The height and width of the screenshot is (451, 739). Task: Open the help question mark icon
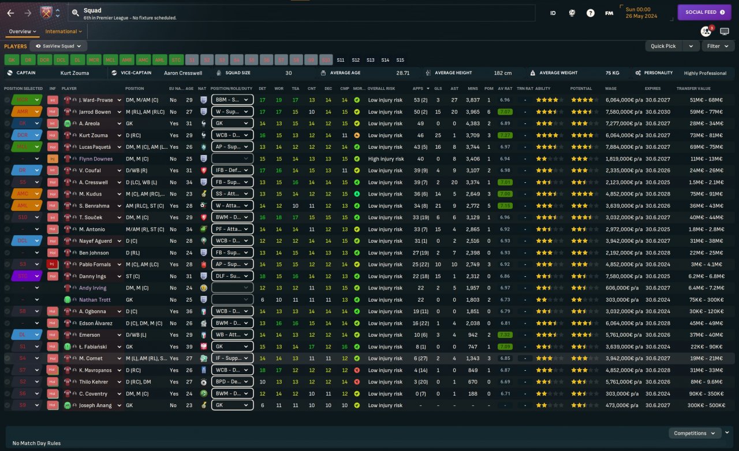click(x=591, y=13)
